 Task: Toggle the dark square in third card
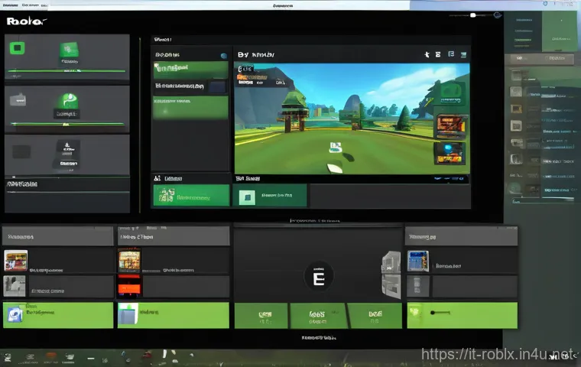pos(21,151)
